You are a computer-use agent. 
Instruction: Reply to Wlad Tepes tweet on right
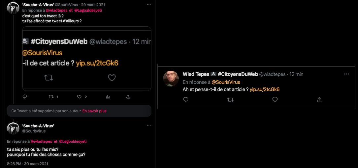[x=186, y=99]
